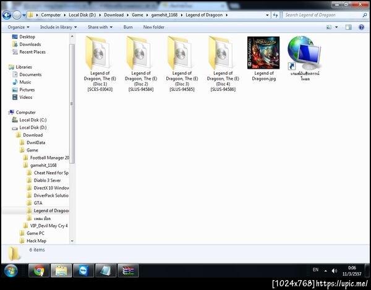This screenshot has width=371, height=290.
Task: Select Local Disk (D:) in the tree
Action: click(29, 127)
